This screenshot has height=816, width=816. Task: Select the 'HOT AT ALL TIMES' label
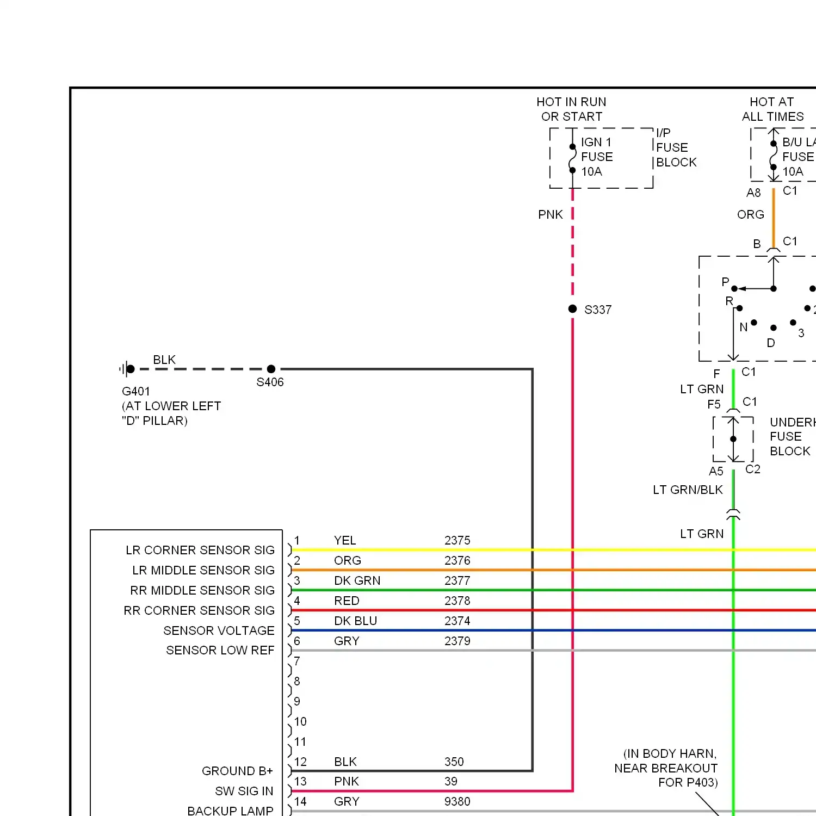pyautogui.click(x=772, y=109)
